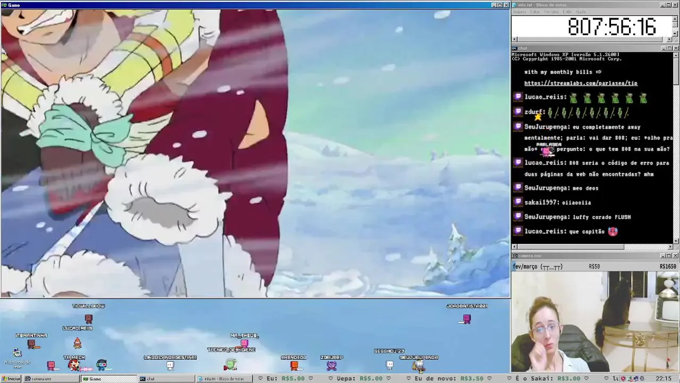Click the SEUJURUPENGA avatar sprite

pyautogui.click(x=419, y=365)
